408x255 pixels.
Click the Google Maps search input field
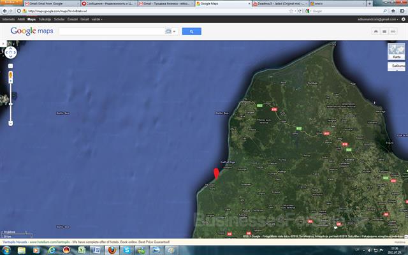(112, 31)
